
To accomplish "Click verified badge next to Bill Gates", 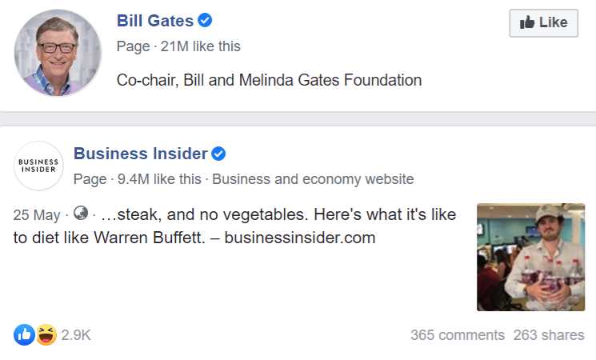I will point(205,21).
